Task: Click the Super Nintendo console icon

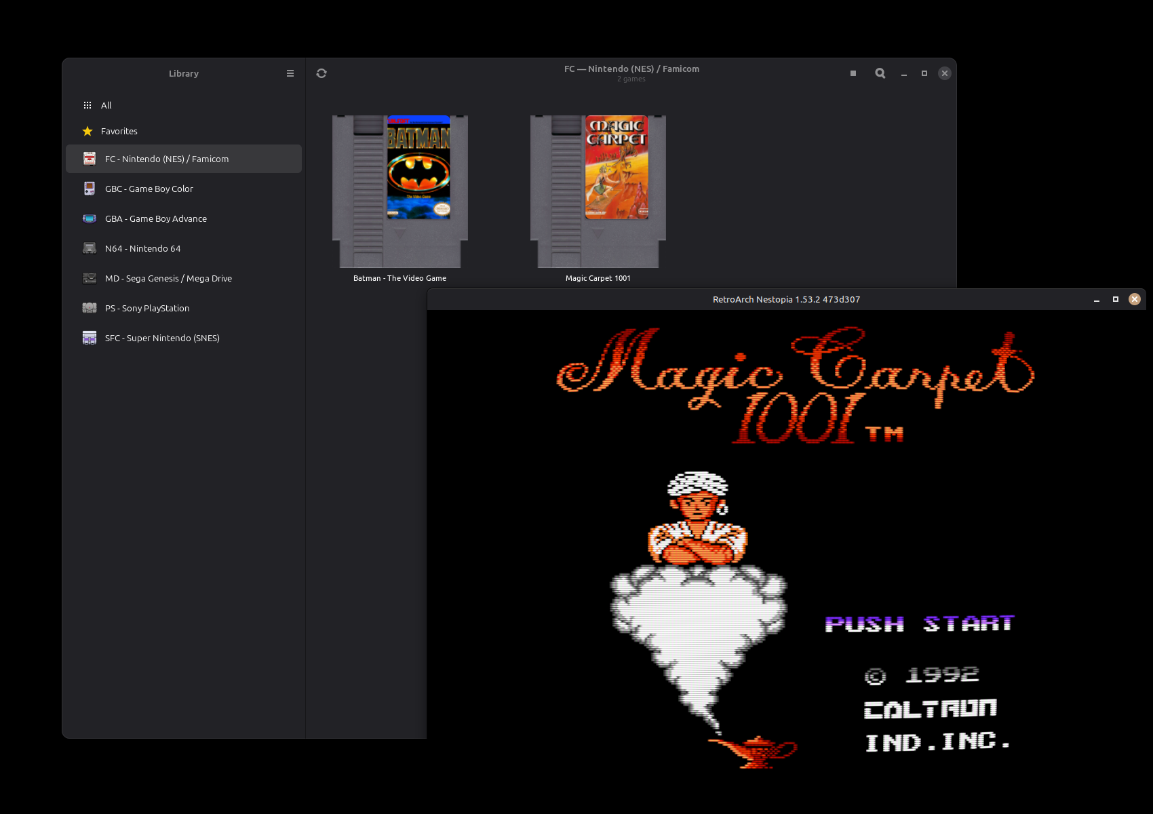Action: click(x=90, y=338)
